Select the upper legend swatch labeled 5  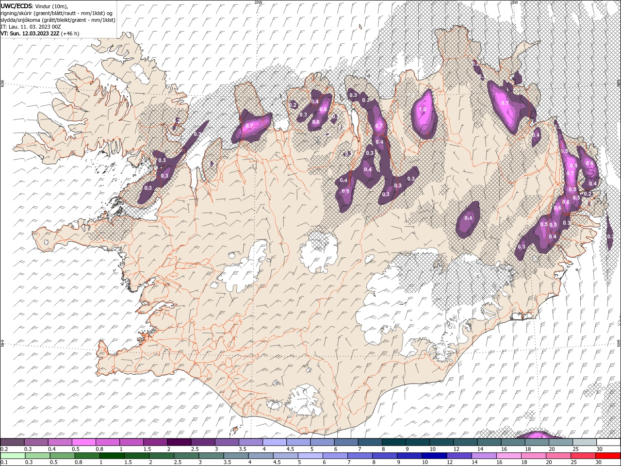[322, 442]
